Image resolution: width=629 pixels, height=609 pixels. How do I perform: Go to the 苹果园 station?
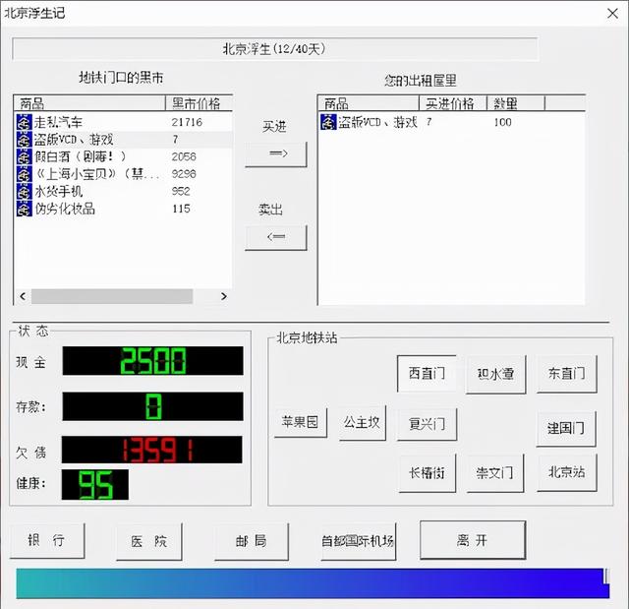(x=297, y=423)
